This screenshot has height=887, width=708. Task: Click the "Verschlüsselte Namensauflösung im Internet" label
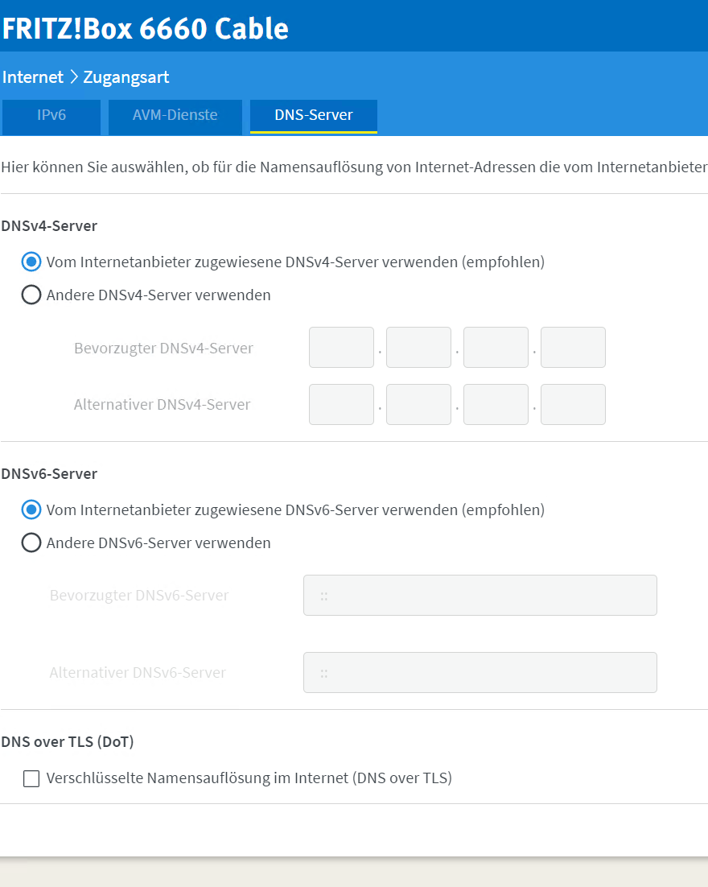point(249,778)
